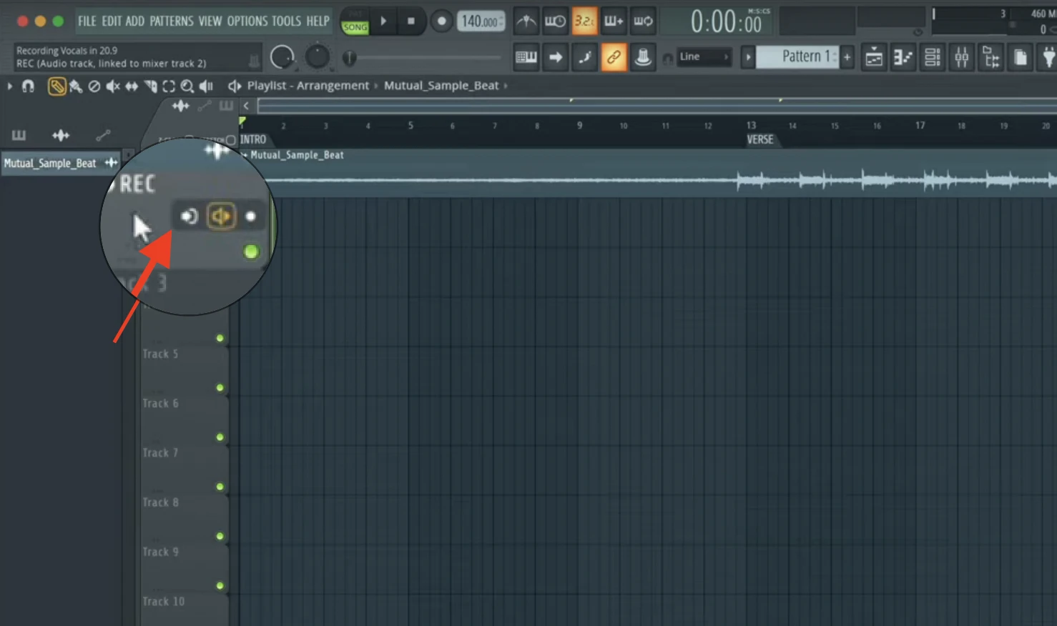
Task: Activate the zoom magnifier tool in the playlist
Action: (187, 85)
